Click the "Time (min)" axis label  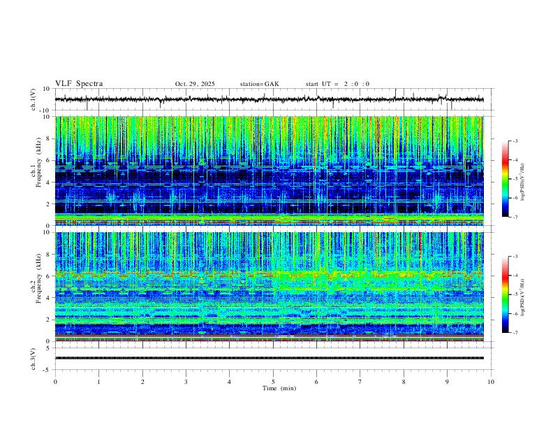pyautogui.click(x=279, y=388)
